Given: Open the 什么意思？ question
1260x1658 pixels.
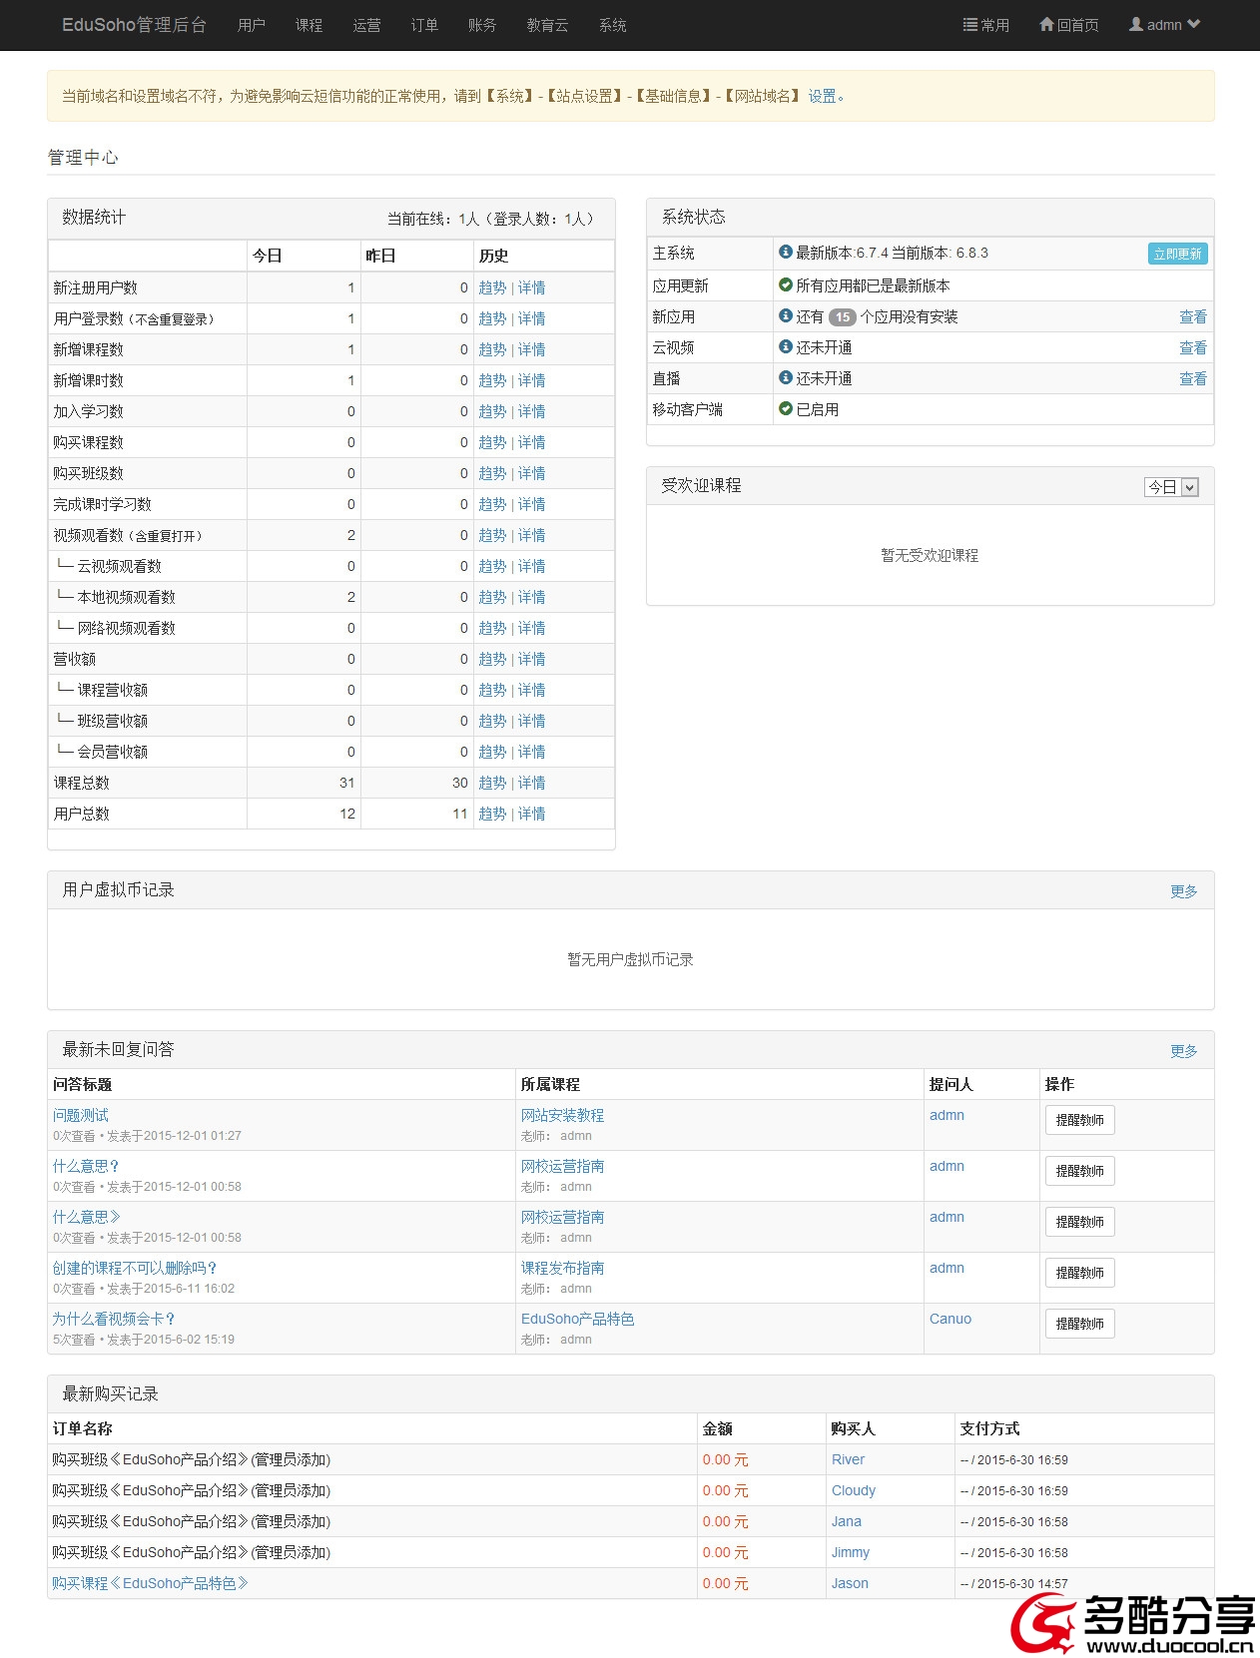Looking at the screenshot, I should coord(87,1166).
